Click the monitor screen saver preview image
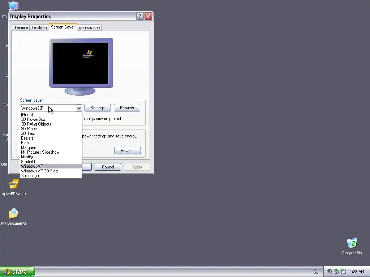The image size is (370, 277). point(81,63)
